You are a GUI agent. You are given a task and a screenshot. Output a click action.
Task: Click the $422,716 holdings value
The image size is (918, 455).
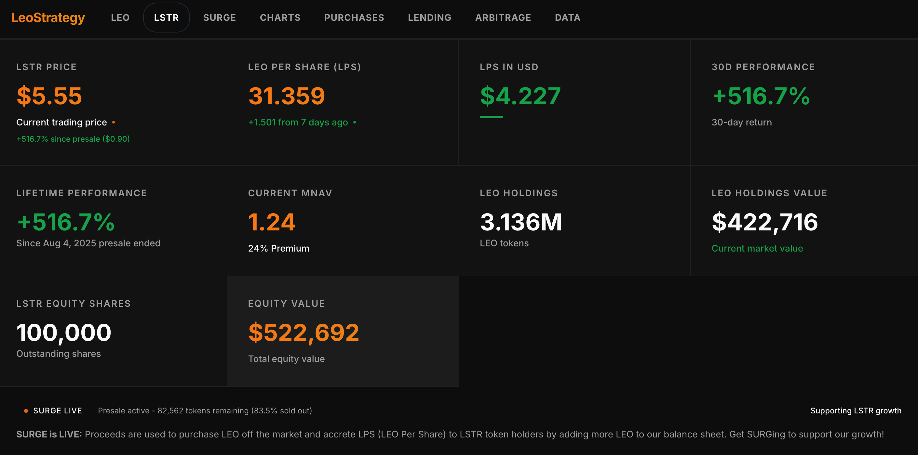point(764,222)
